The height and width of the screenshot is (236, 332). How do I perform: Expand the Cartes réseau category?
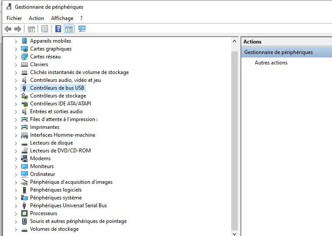tap(16, 57)
